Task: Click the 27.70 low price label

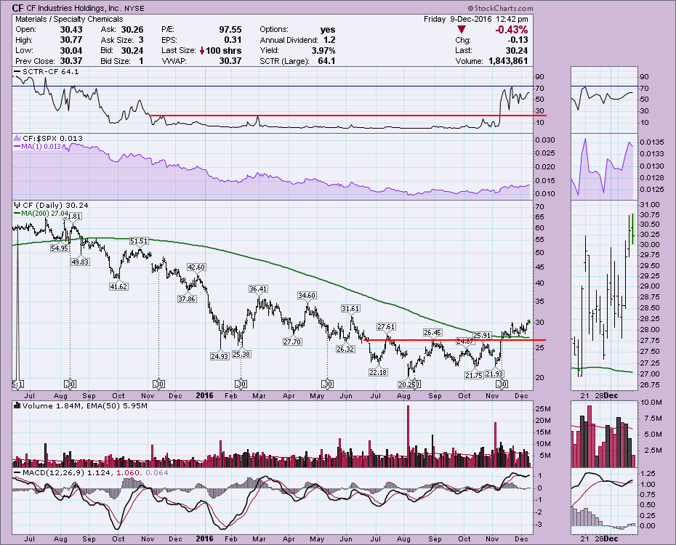Action: 292,342
